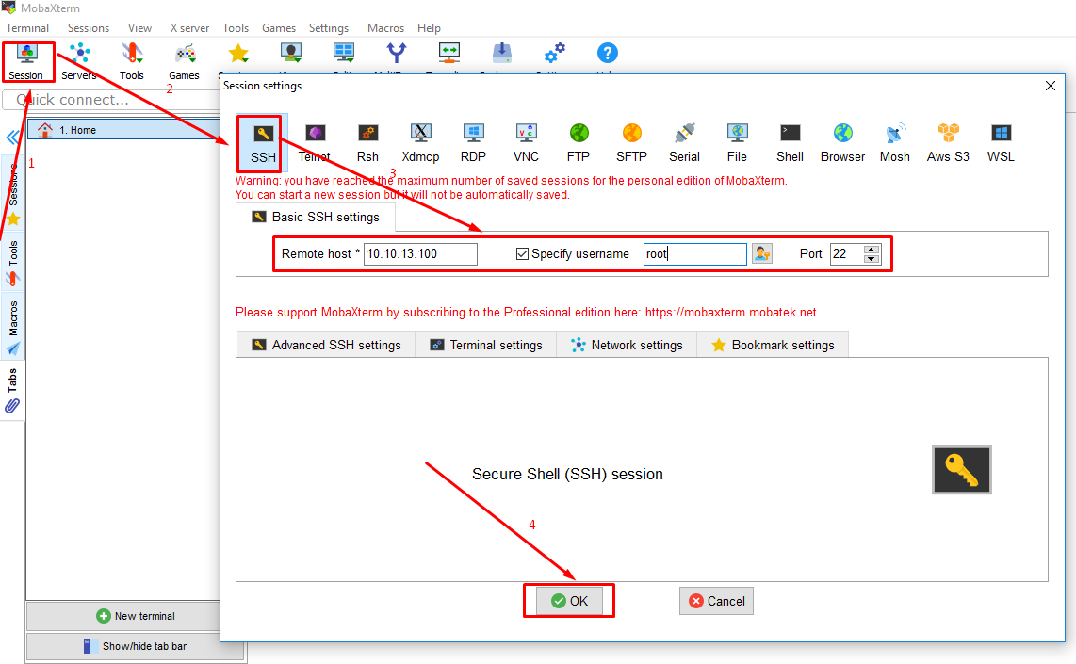Decrease the Port number with down arrow
This screenshot has height=664, width=1076.
tap(872, 259)
